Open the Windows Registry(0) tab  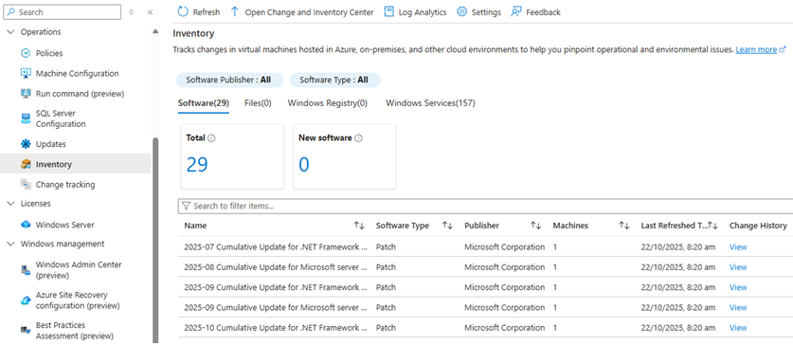pyautogui.click(x=328, y=103)
